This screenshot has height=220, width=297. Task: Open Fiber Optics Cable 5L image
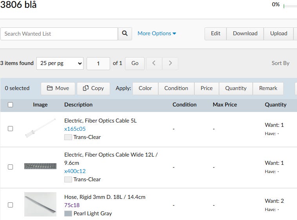coord(40,128)
